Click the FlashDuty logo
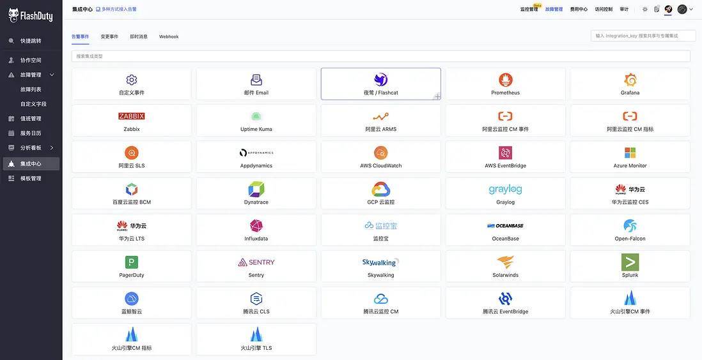702x360 pixels. click(31, 16)
